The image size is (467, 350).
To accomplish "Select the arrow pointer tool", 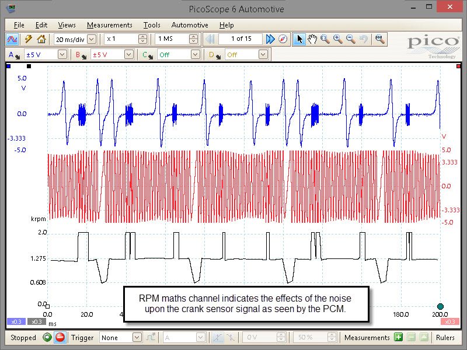I will 299,39.
